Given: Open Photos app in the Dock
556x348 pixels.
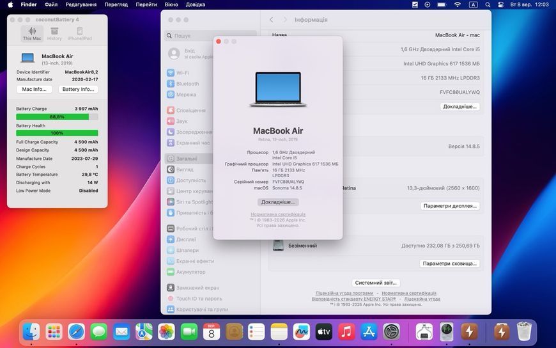Looking at the screenshot, I should point(166,333).
